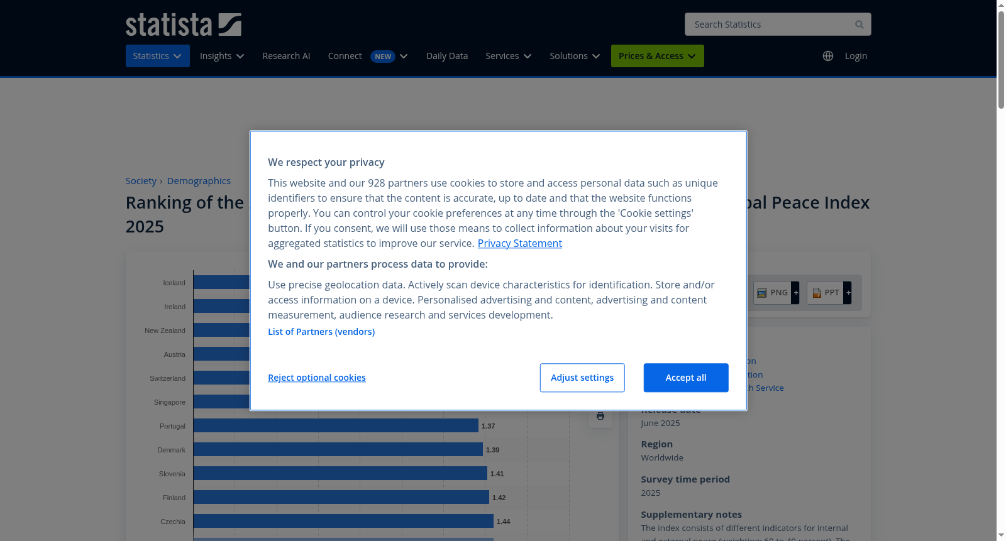Click the Login link

coord(856,56)
